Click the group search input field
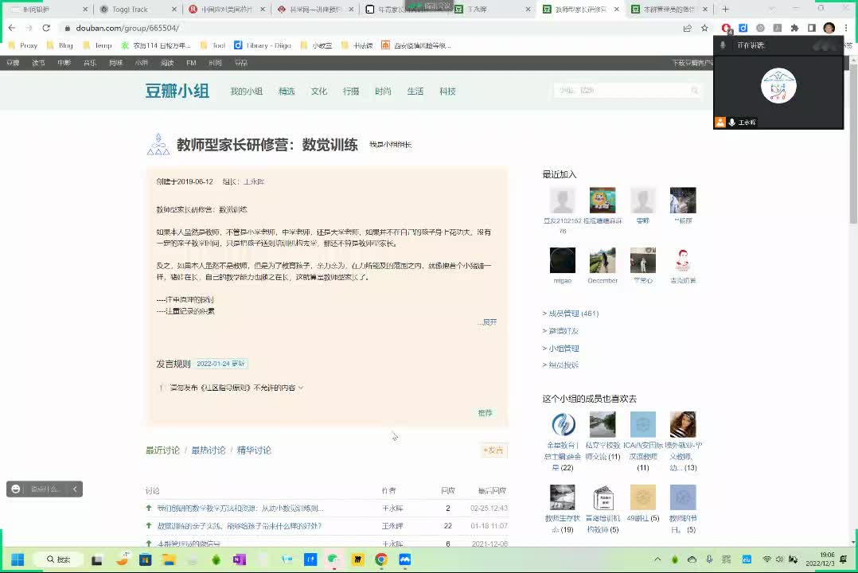Image resolution: width=858 pixels, height=573 pixels. [621, 90]
